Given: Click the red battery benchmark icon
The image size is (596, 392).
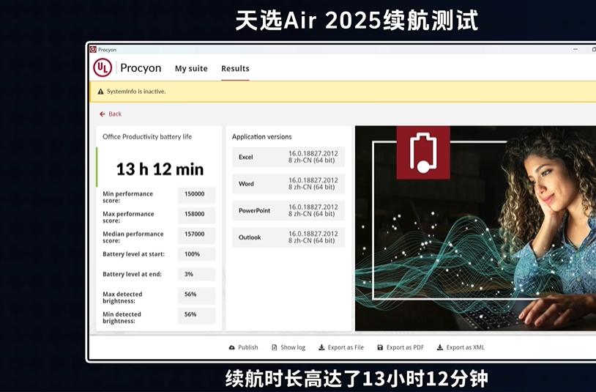Looking at the screenshot, I should [x=423, y=153].
